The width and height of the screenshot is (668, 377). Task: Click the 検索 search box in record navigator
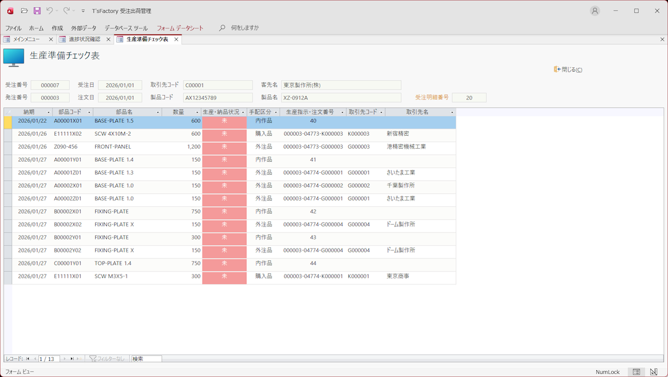[x=146, y=358]
